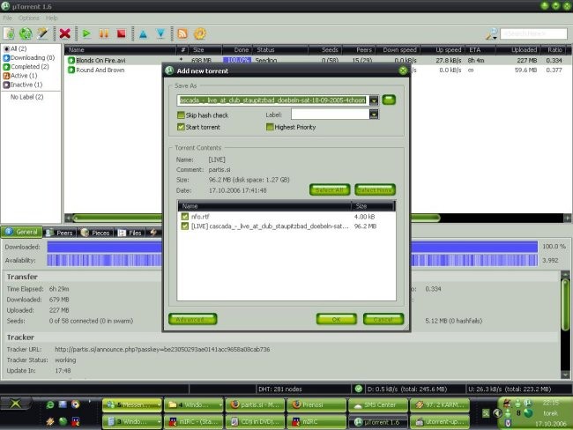Enable the Highest Priority checkbox
Viewport: 573px width, 430px height.
270,127
